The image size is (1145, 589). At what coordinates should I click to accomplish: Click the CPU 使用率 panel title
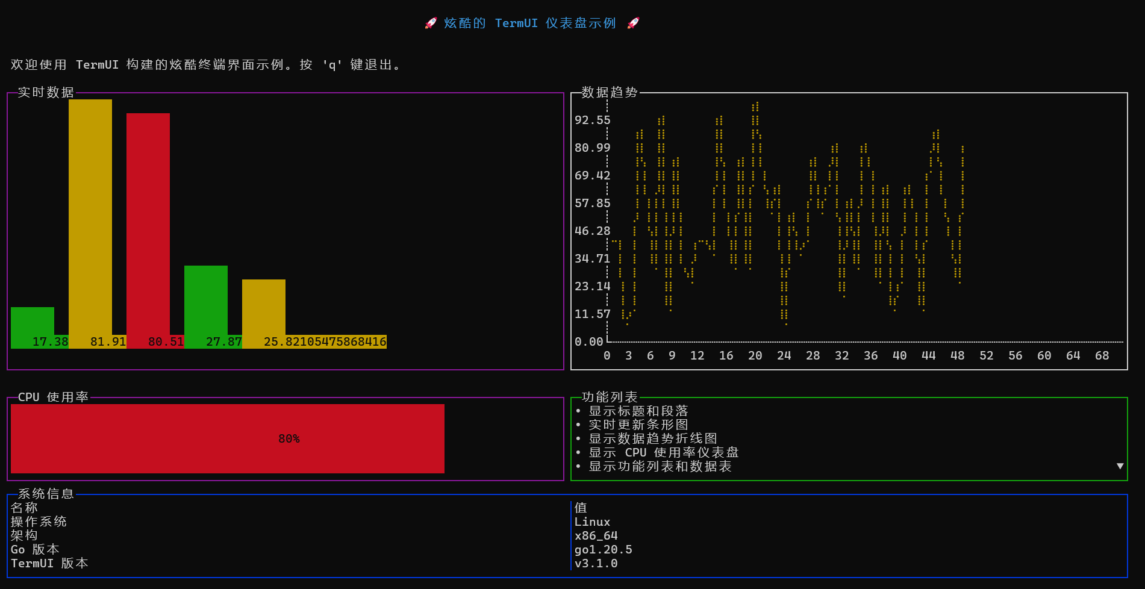53,397
